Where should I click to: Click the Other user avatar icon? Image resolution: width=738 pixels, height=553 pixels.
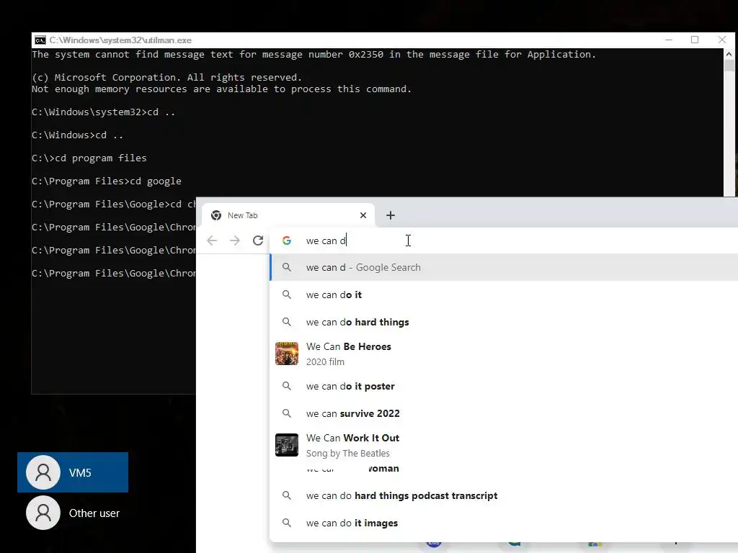[43, 513]
